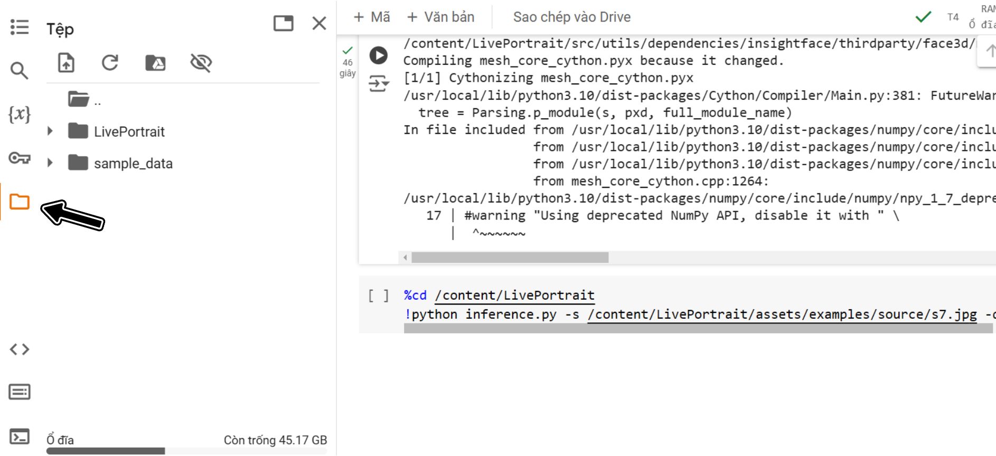Click 'Compiling mesh_core_cython.pyx because it changed.' line
This screenshot has width=996, height=456.
click(594, 61)
